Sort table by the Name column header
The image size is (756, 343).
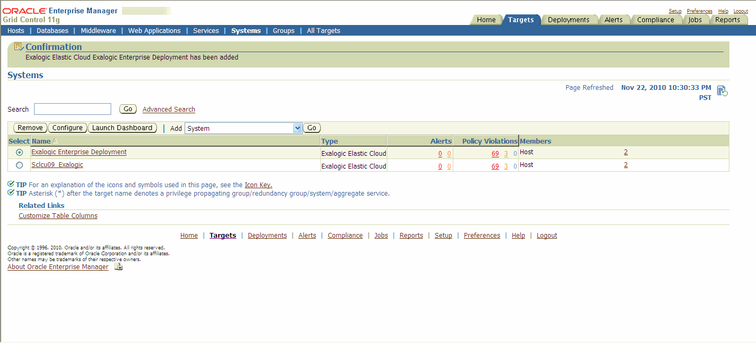click(41, 141)
